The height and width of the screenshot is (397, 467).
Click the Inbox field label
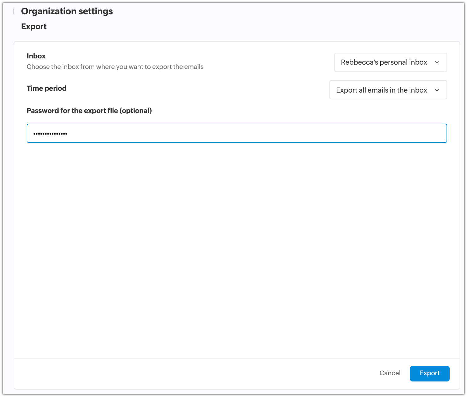pyautogui.click(x=36, y=56)
